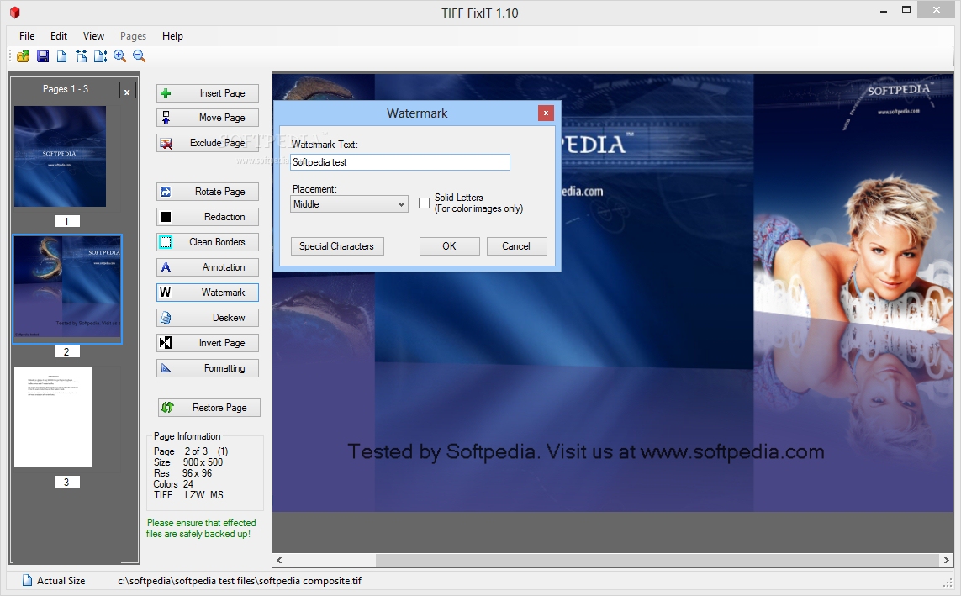The image size is (961, 596).
Task: Click the file path in the status bar
Action: 240,581
